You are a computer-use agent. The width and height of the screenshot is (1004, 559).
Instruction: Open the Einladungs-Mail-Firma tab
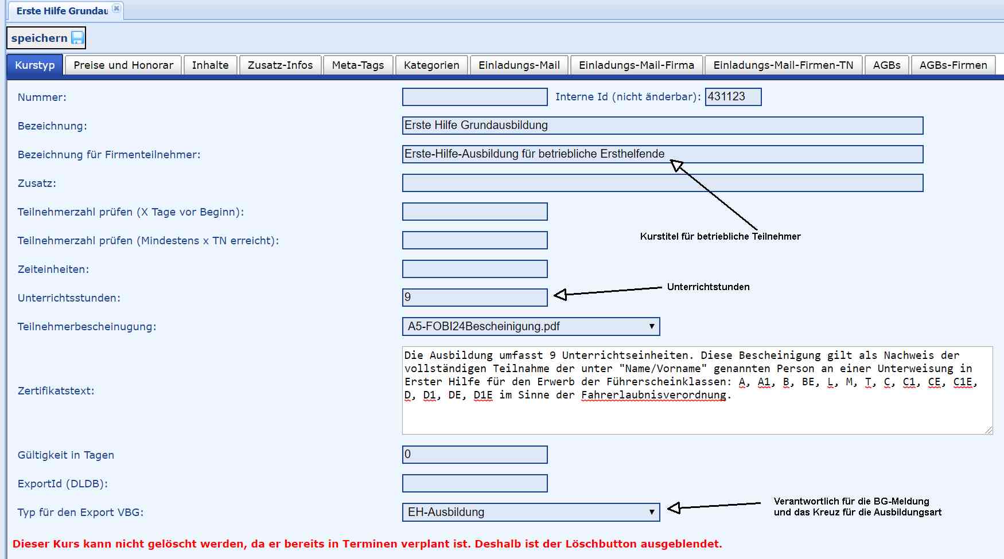pos(636,65)
